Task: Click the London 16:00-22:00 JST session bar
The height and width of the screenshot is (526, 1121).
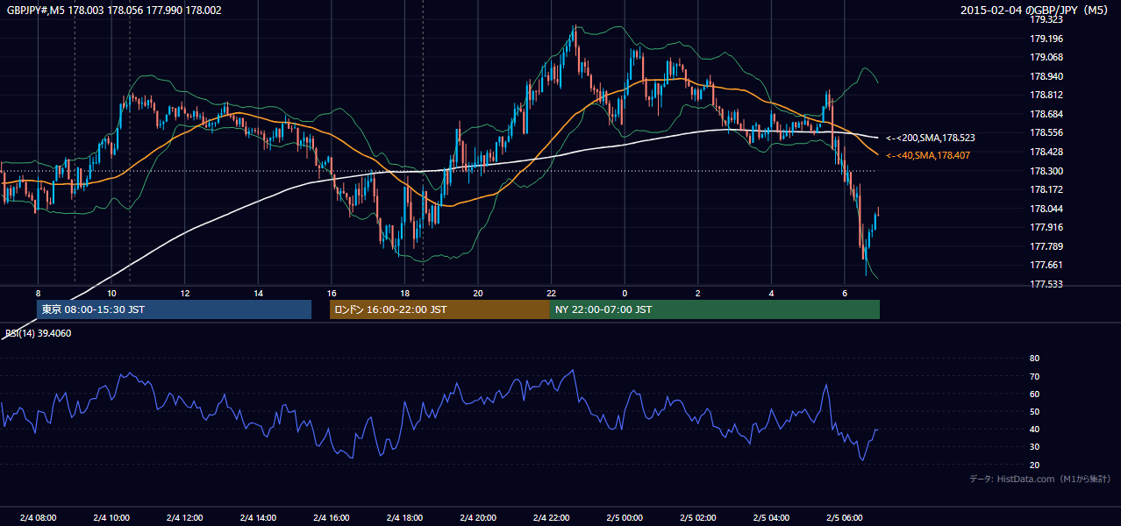Action: (x=439, y=309)
